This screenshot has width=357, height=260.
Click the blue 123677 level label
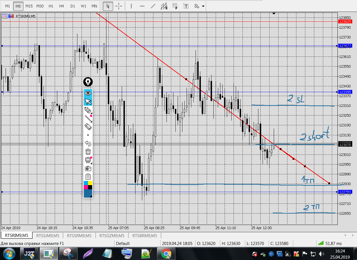pyautogui.click(x=345, y=46)
